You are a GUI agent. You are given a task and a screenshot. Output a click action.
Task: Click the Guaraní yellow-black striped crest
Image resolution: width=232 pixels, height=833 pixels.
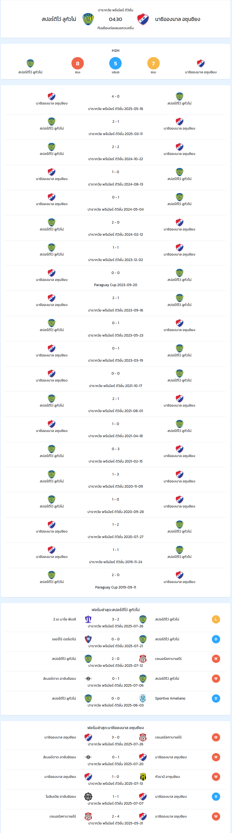(x=143, y=776)
